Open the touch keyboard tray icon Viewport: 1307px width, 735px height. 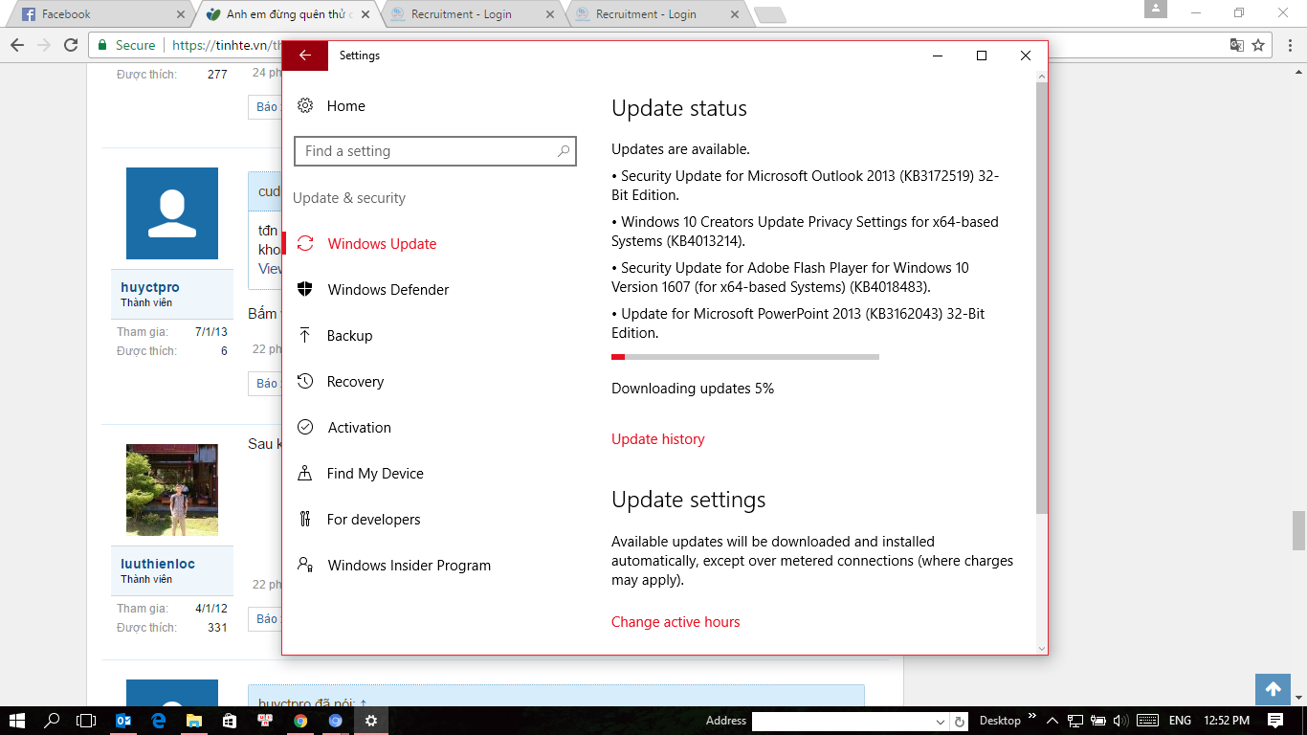[x=1147, y=721]
